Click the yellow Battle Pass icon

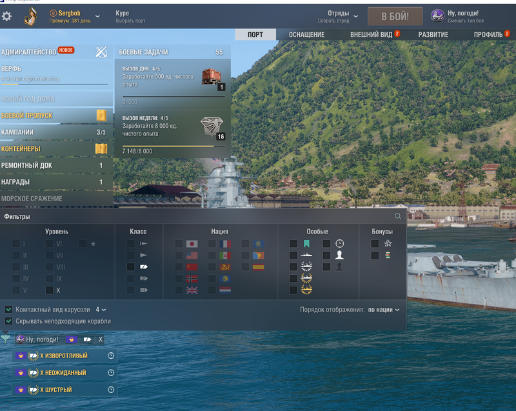[101, 115]
